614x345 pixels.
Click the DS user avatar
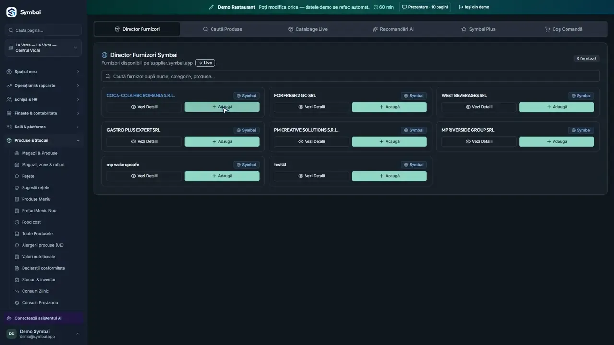tap(11, 333)
